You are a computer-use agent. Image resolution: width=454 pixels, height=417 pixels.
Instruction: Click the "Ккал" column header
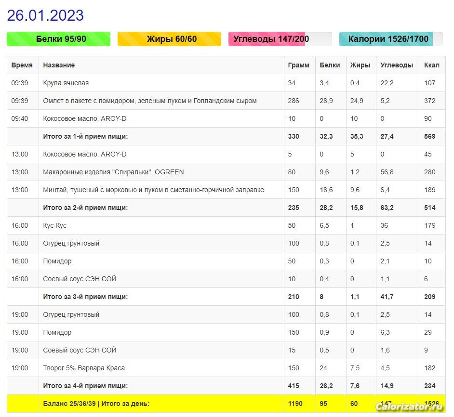coord(432,65)
